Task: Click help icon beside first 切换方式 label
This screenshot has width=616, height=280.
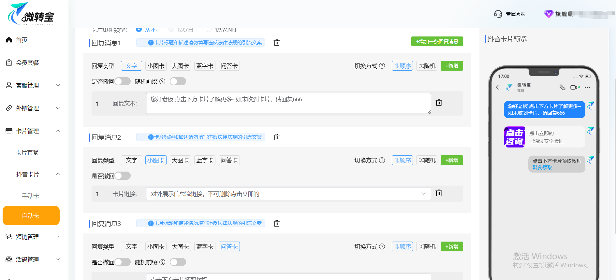Action: 382,66
